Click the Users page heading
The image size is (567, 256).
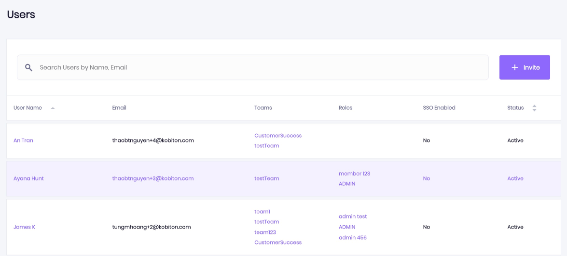pyautogui.click(x=21, y=14)
